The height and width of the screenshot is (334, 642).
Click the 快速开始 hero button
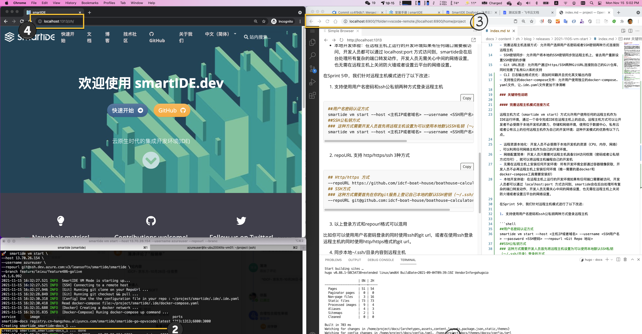click(127, 110)
